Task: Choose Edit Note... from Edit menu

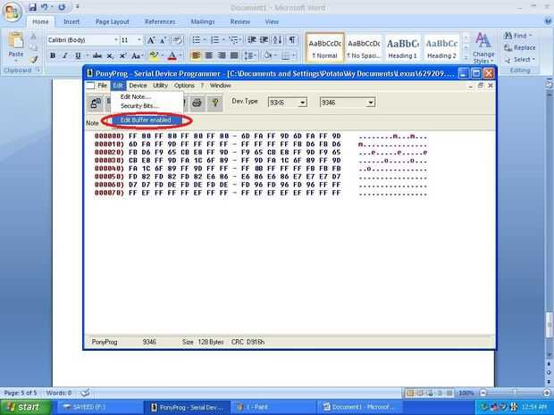Action: (x=136, y=96)
